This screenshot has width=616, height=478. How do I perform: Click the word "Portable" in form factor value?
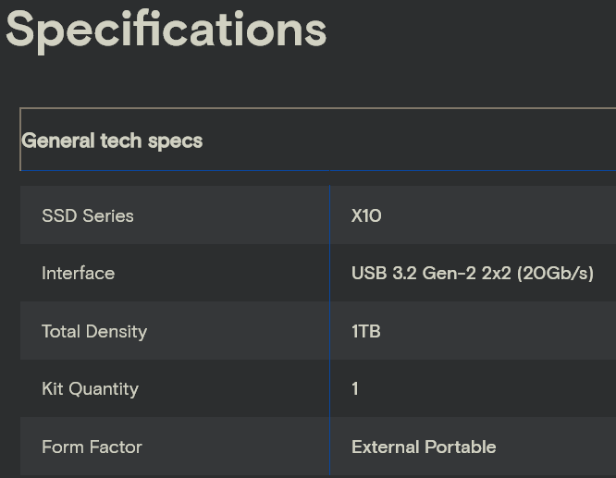pos(462,447)
